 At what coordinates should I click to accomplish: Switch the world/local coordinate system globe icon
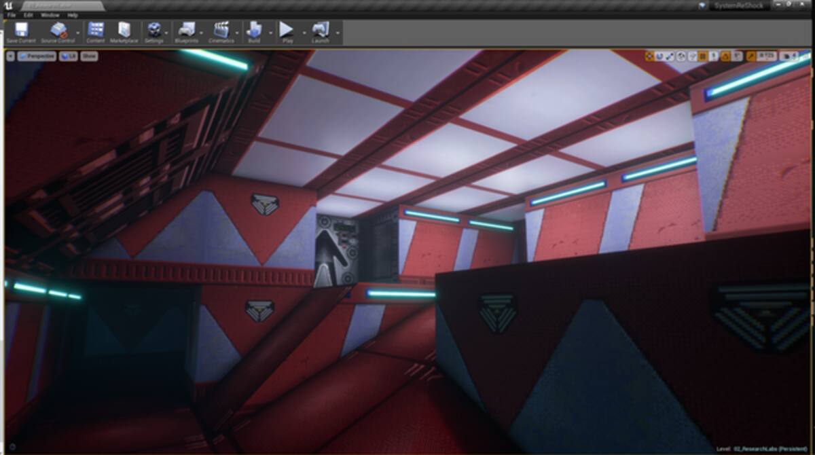pos(681,56)
